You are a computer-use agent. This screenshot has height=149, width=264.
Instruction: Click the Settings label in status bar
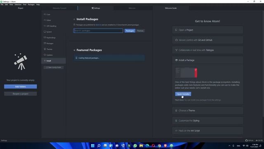coord(4,140)
